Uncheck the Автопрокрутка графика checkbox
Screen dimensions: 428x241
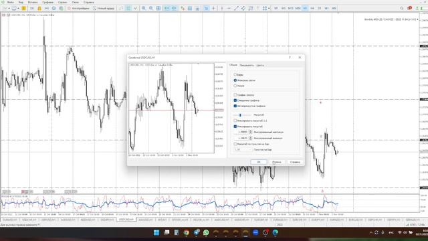[235, 106]
